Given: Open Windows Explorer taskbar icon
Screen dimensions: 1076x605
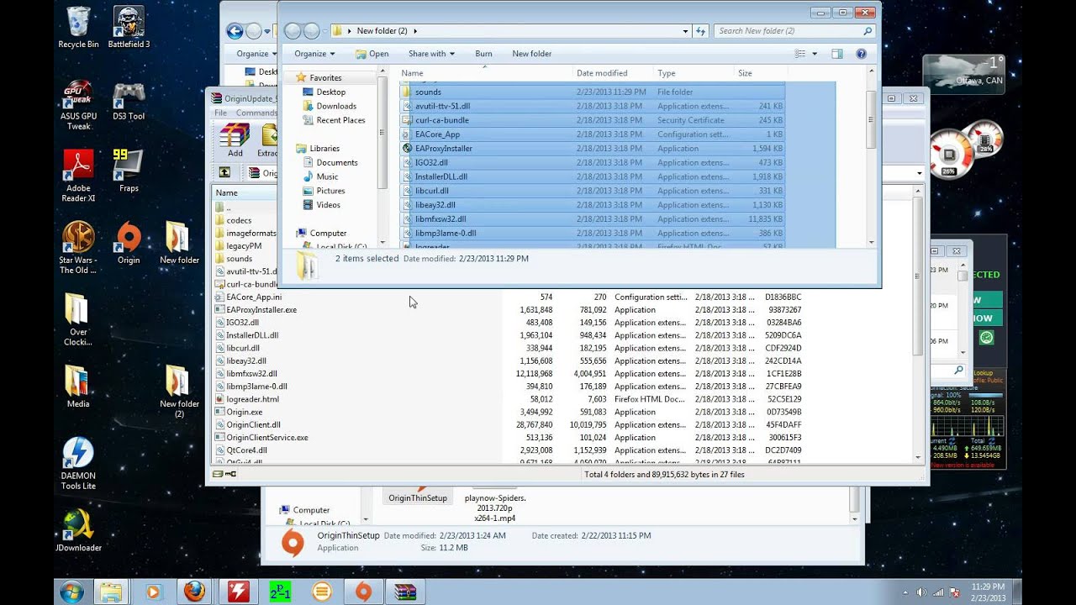Looking at the screenshot, I should [x=111, y=592].
